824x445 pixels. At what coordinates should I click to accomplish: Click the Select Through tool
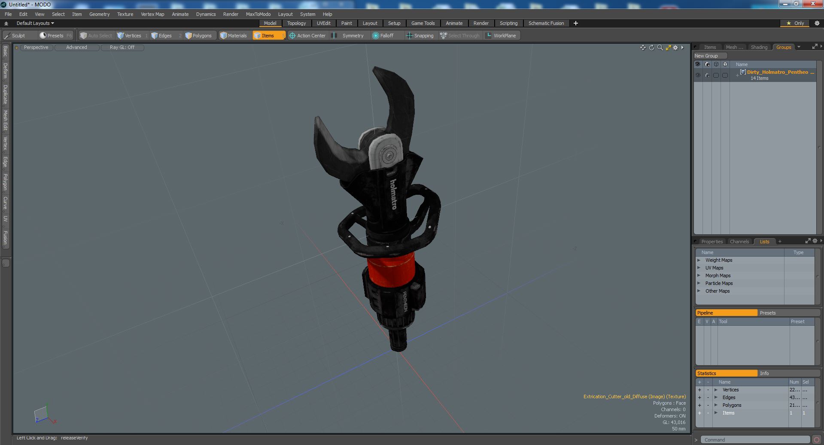(460, 36)
